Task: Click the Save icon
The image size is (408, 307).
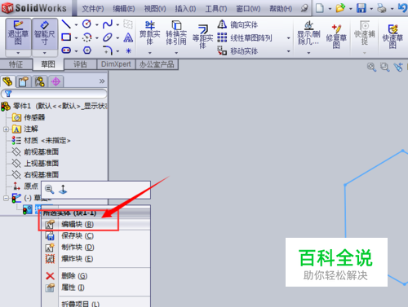Action: click(x=361, y=8)
